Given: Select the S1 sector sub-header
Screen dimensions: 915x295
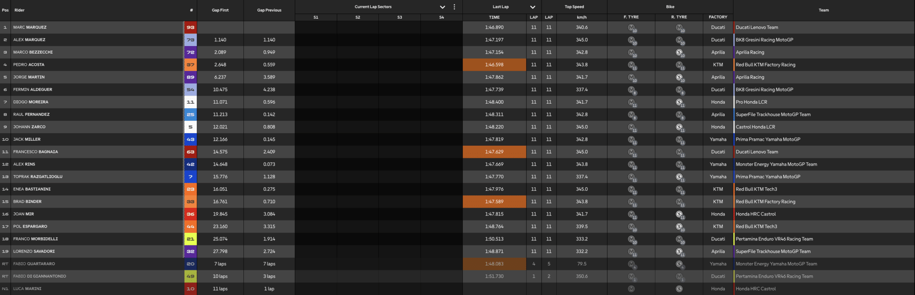Looking at the screenshot, I should point(316,17).
